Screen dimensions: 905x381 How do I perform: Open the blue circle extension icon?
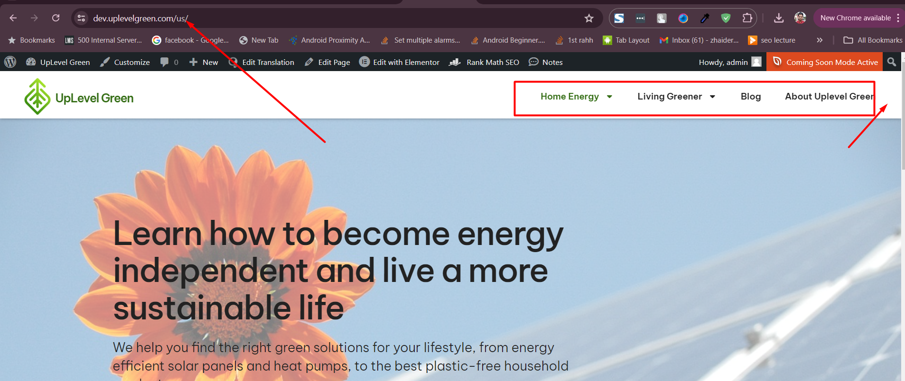(683, 18)
